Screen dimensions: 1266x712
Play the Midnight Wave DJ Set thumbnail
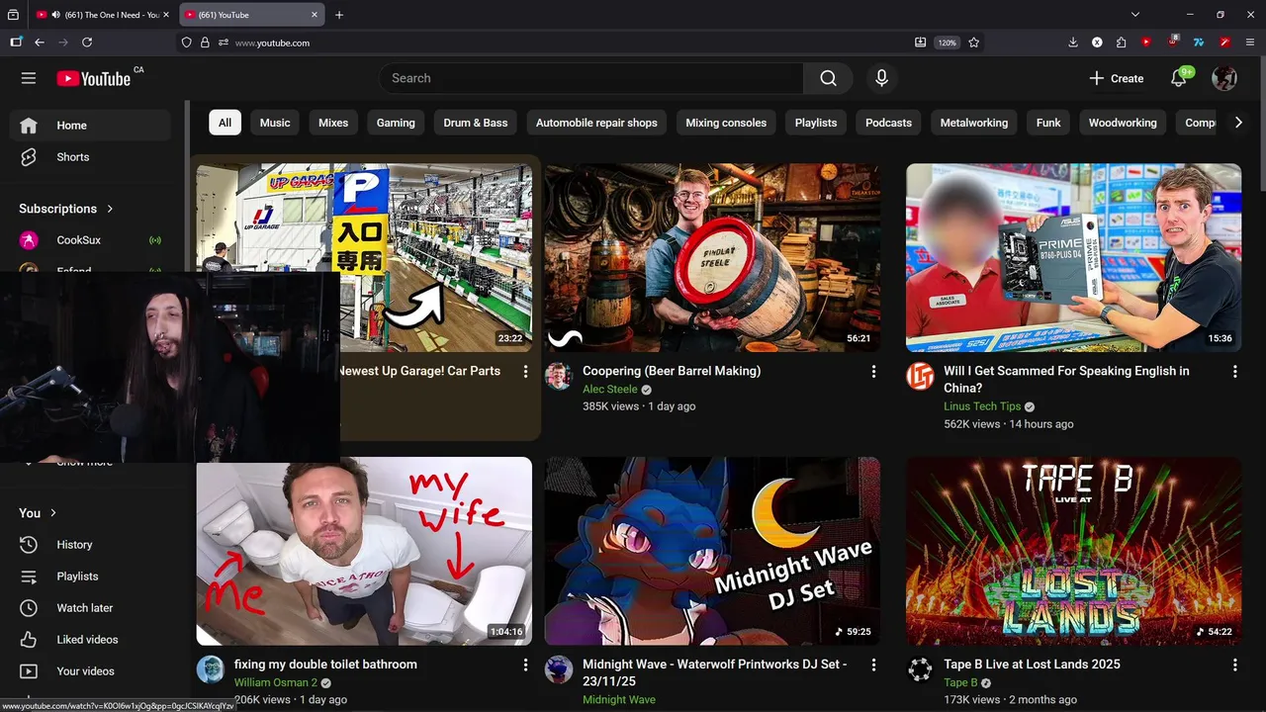(x=712, y=551)
